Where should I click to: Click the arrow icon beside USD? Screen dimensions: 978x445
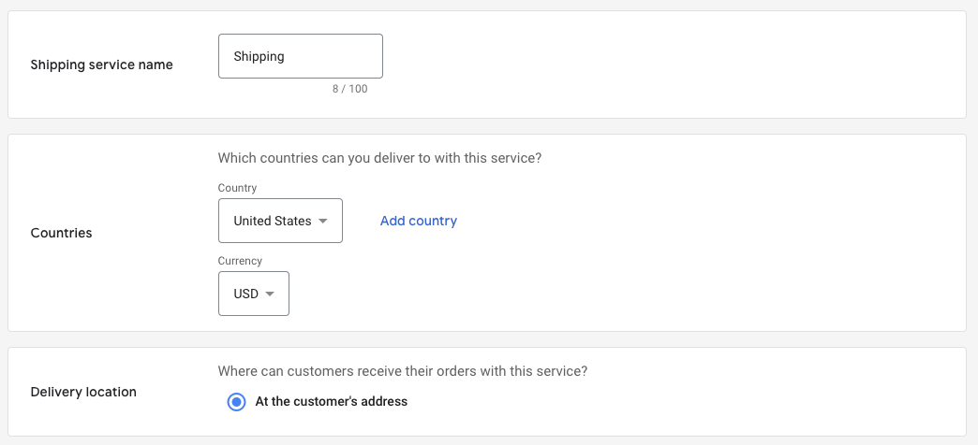click(x=270, y=294)
